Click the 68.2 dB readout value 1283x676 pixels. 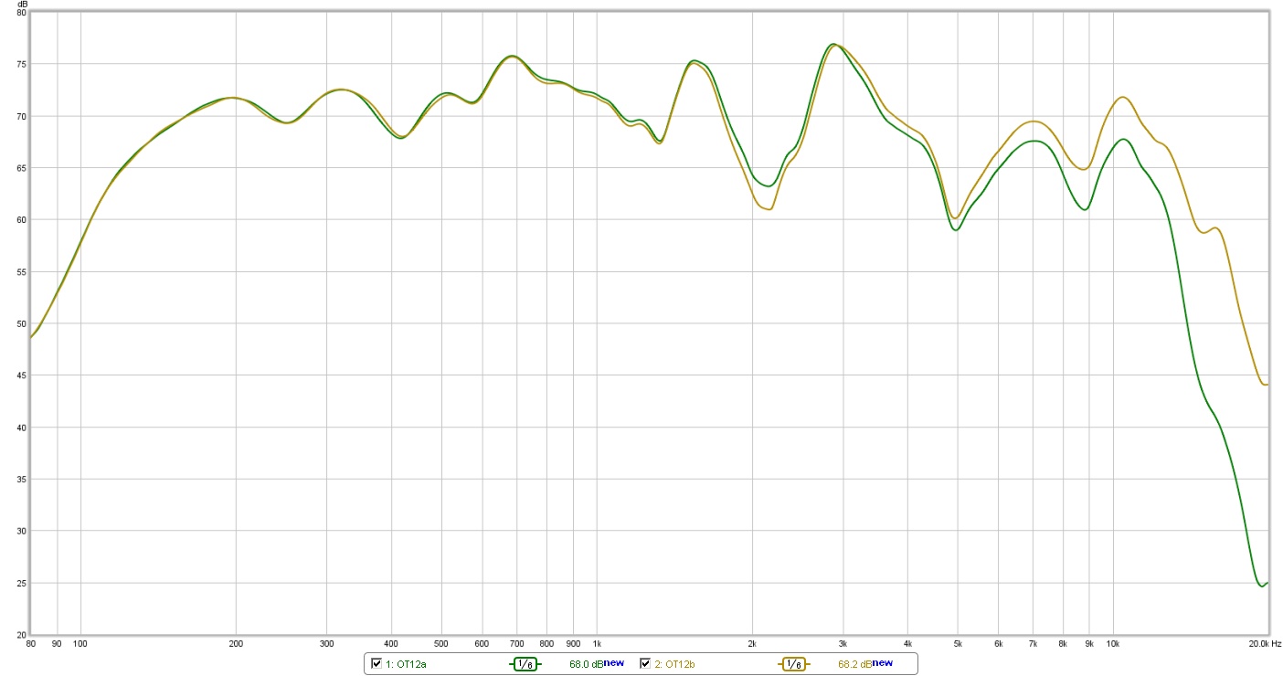coord(854,664)
